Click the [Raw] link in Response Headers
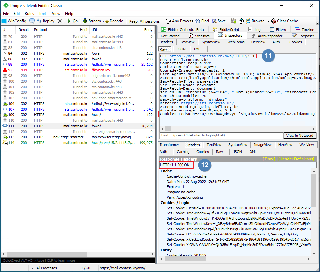 coord(269,159)
